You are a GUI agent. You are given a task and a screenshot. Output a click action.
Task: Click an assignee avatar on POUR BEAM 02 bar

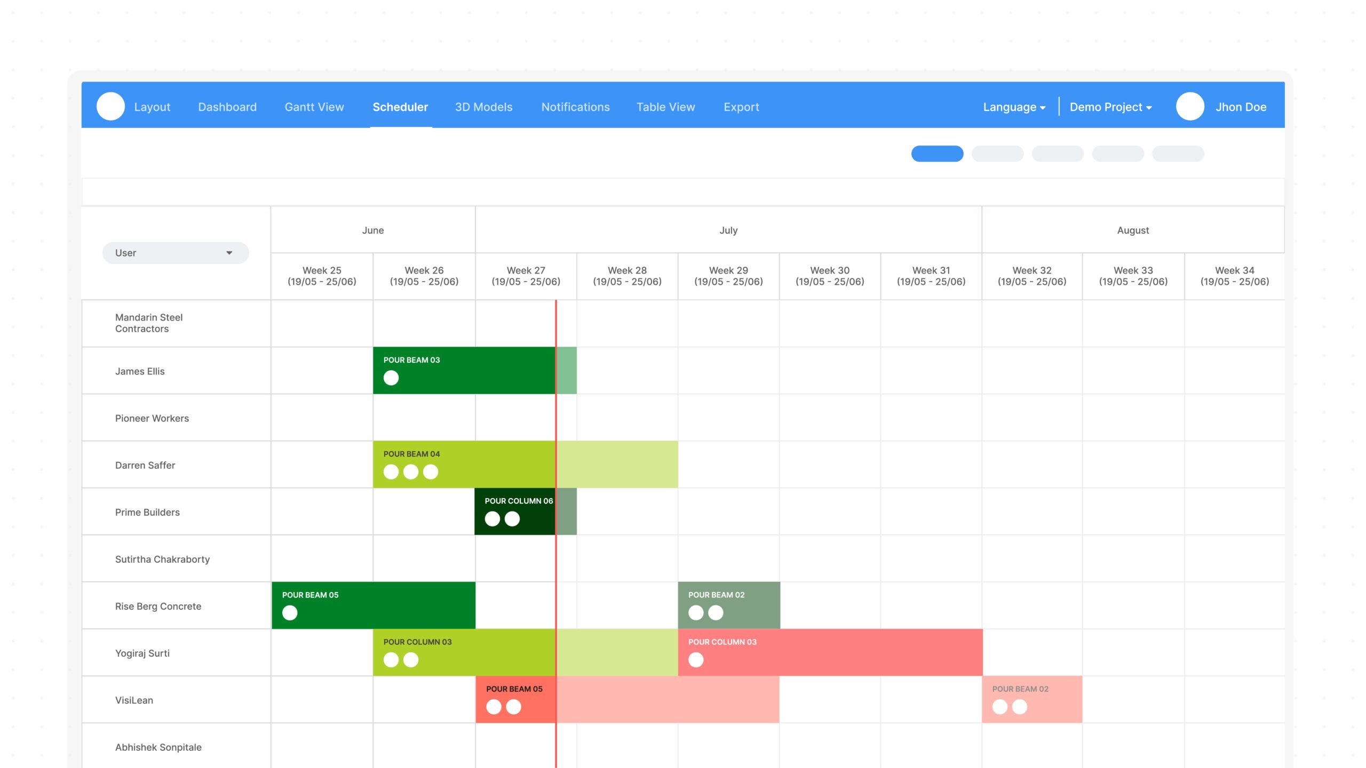point(696,613)
